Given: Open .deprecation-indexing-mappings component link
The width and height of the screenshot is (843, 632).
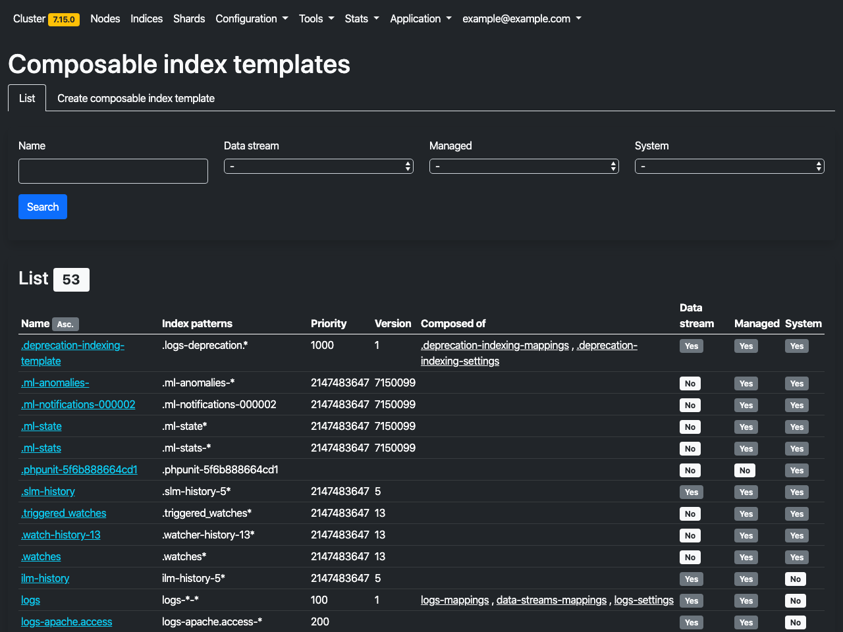Looking at the screenshot, I should [495, 345].
